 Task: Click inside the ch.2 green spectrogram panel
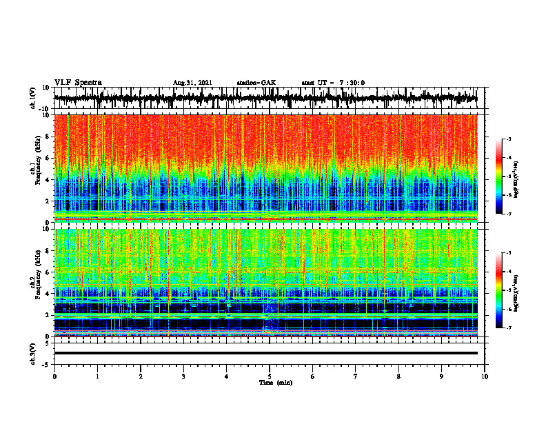coord(265,283)
